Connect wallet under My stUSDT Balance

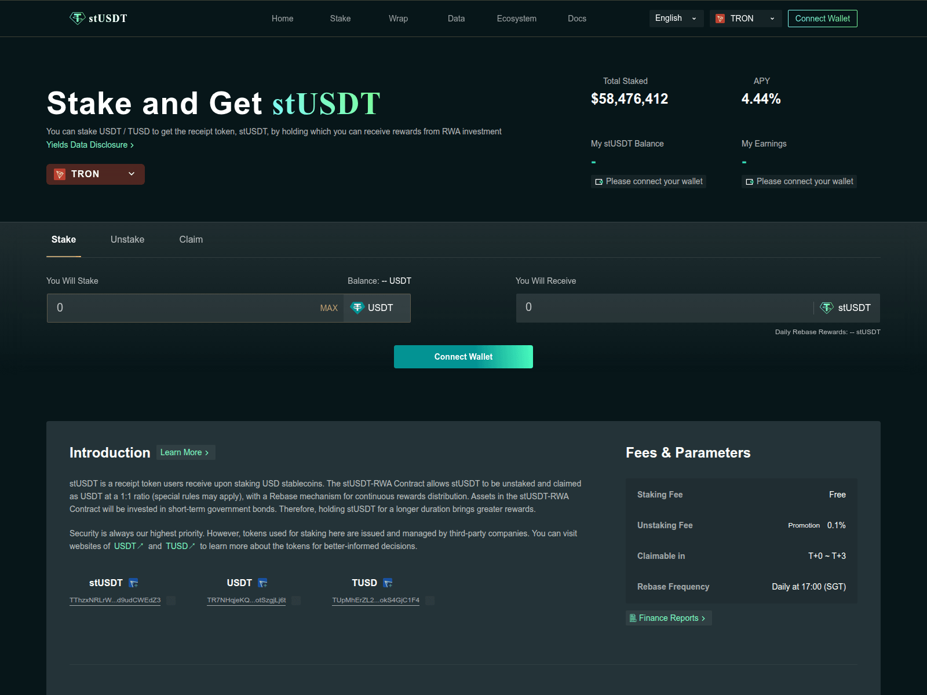[648, 181]
